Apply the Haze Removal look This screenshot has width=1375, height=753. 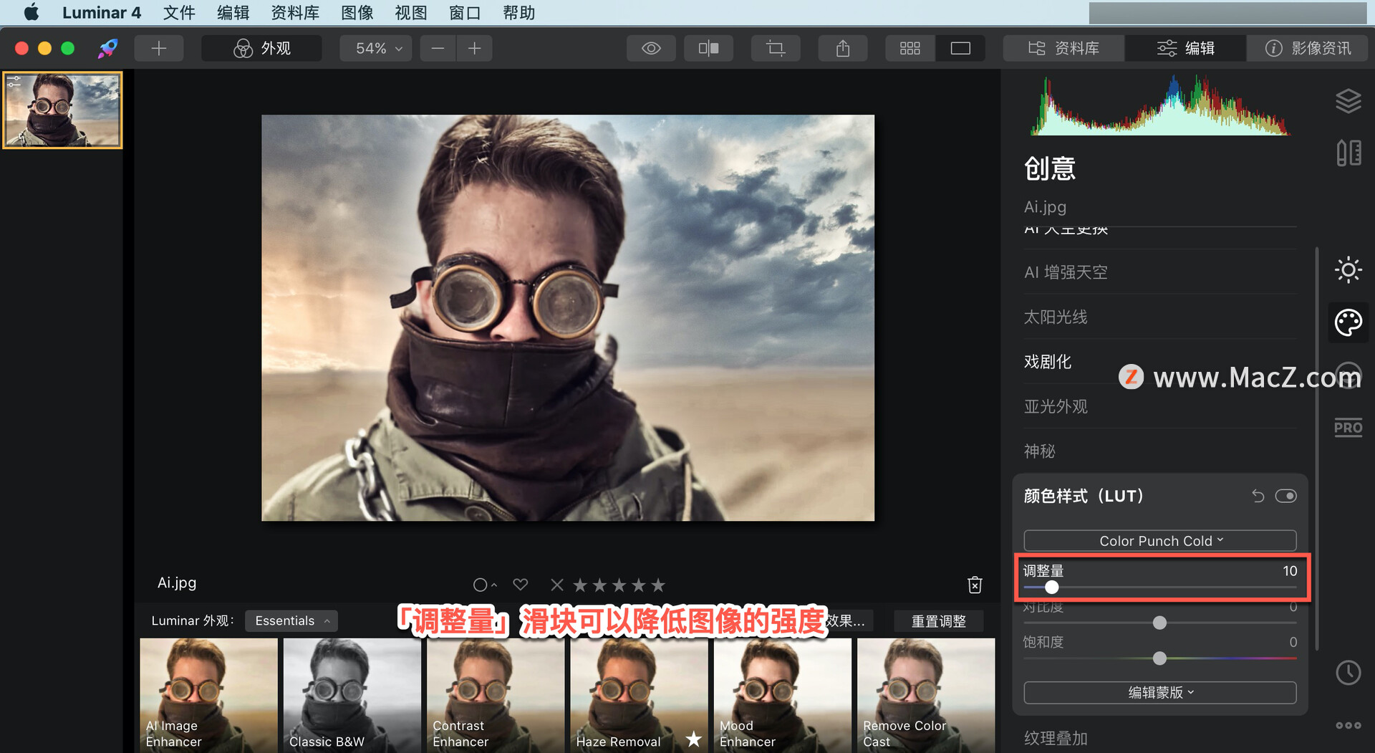[639, 695]
